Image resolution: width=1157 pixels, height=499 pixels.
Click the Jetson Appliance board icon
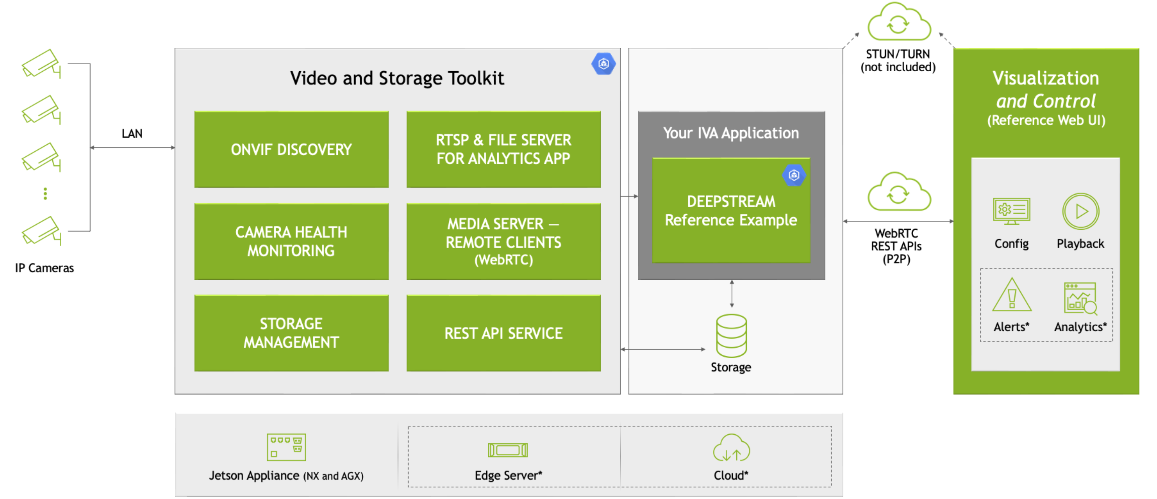tap(286, 447)
